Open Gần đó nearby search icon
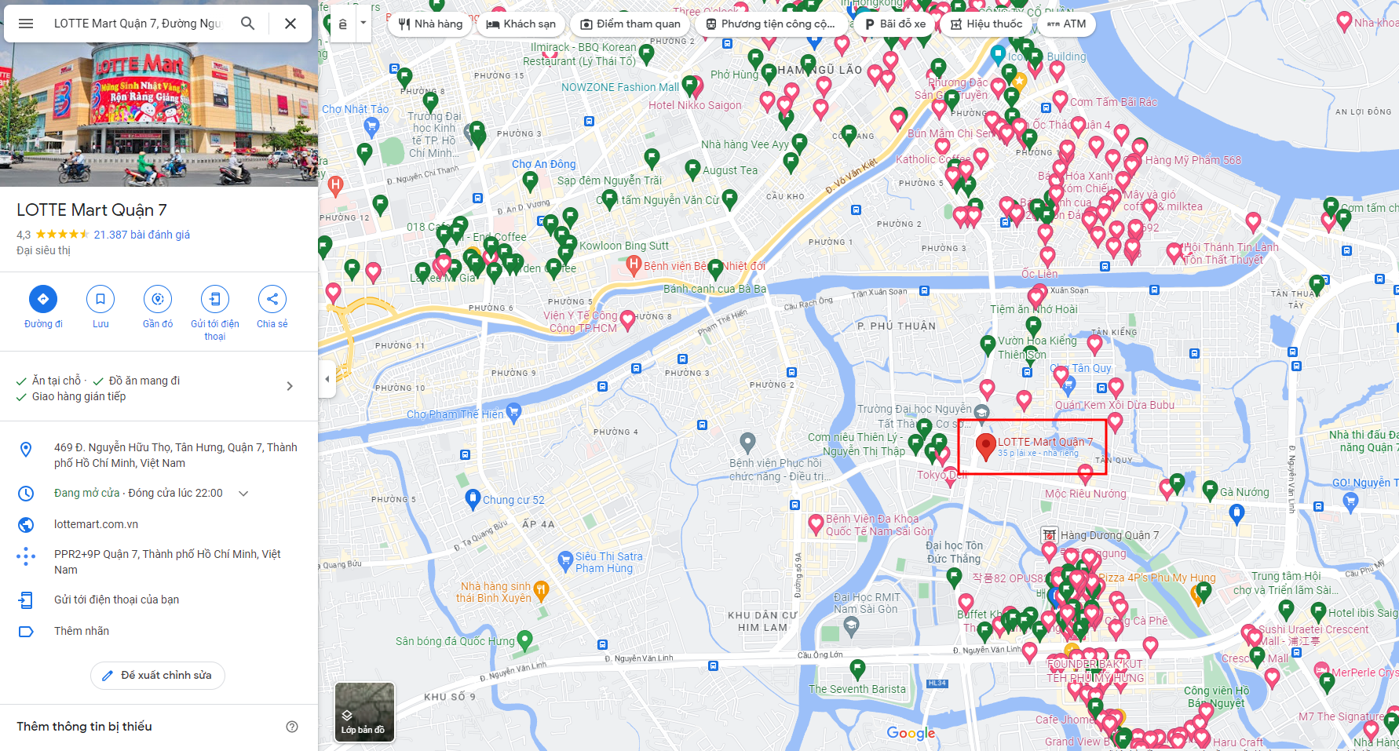The height and width of the screenshot is (751, 1399). coord(158,299)
